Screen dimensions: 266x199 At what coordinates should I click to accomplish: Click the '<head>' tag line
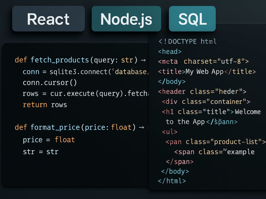[170, 51]
